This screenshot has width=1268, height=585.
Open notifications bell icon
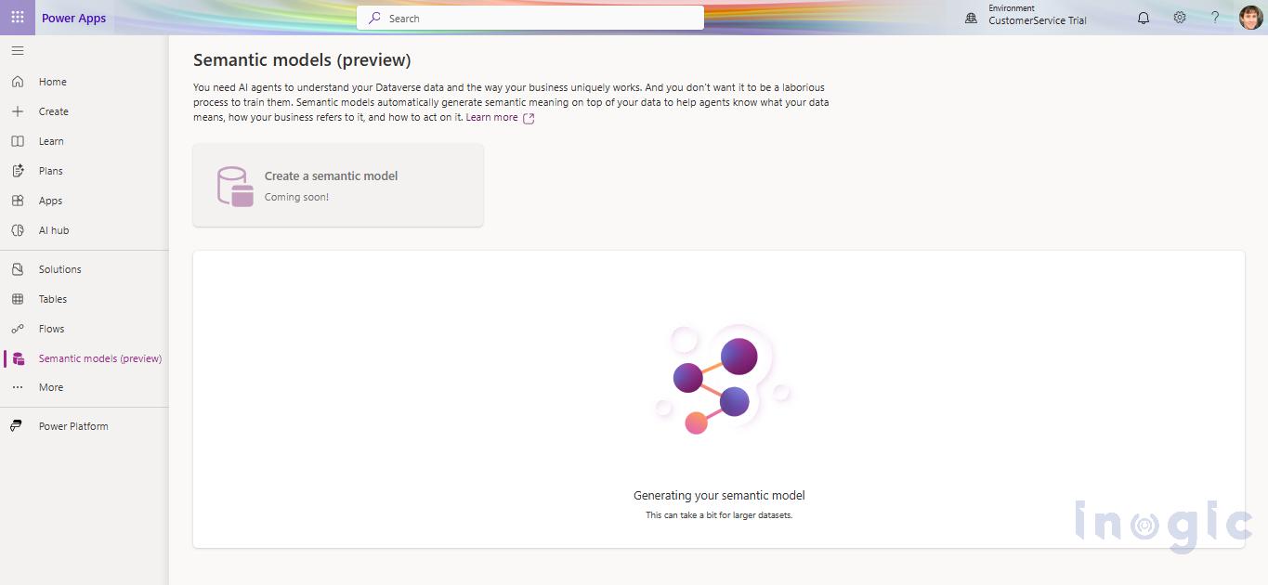[x=1144, y=18]
